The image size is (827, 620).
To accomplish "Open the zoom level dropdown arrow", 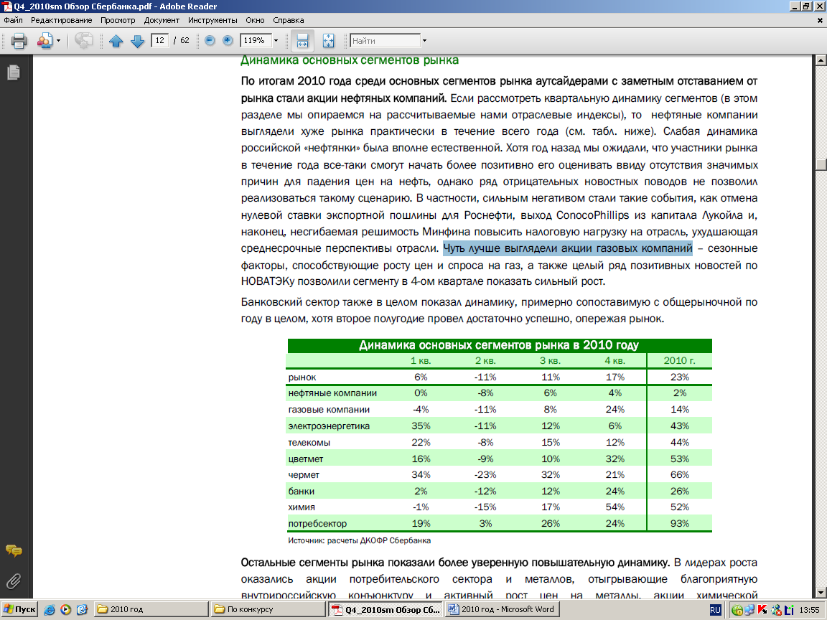I will coord(276,41).
